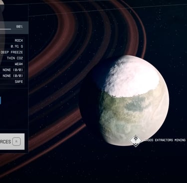
Task: Select the "DEEP FREEZE" temperature value
Action: pos(12,52)
